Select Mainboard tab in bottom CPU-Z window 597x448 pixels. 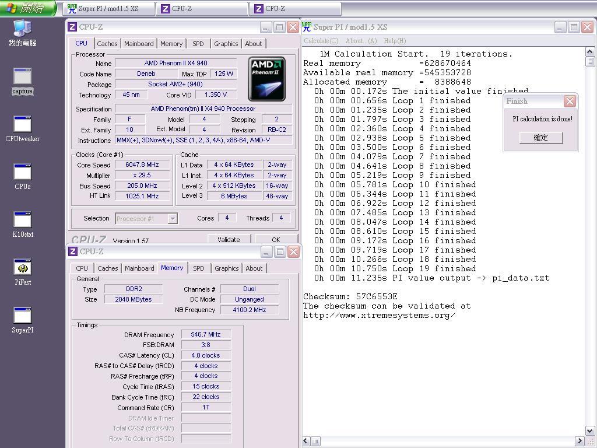pos(139,268)
